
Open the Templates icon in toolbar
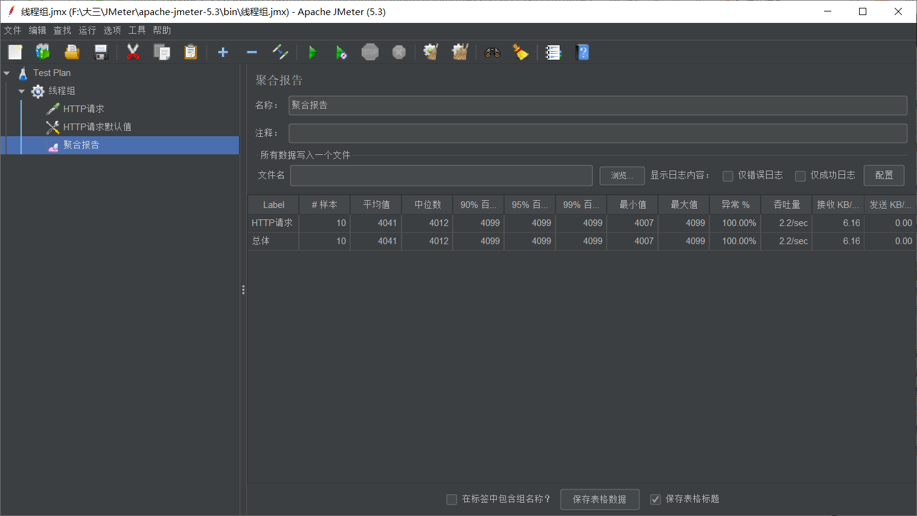[x=43, y=52]
